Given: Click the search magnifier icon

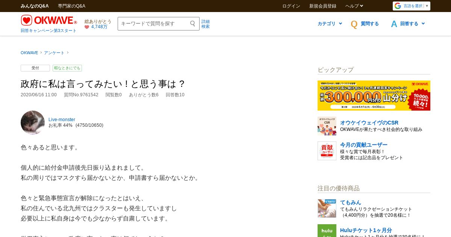Looking at the screenshot, I should coord(193,24).
